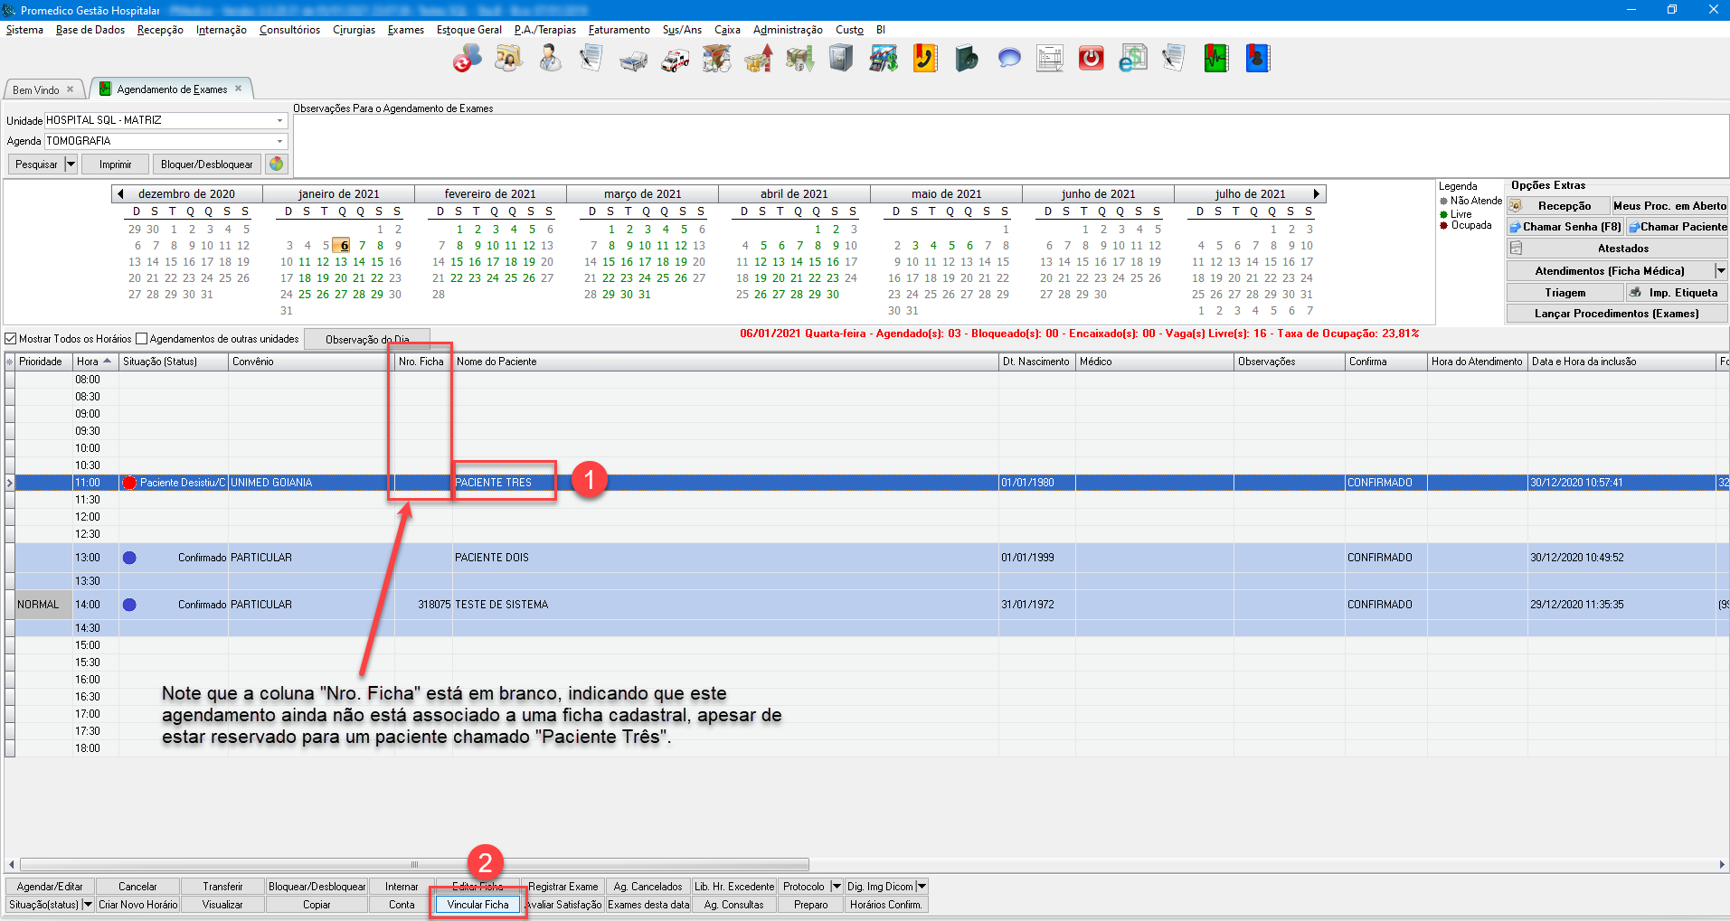Click the ambulance icon in the toolbar
Viewport: 1730px width, 921px height.
675,60
